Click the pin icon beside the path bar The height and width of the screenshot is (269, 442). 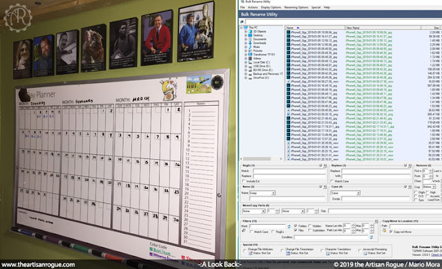pos(242,21)
